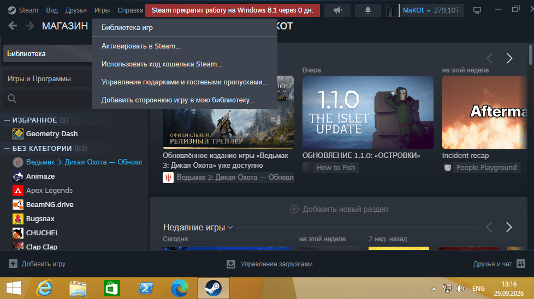This screenshot has height=299, width=534.
Task: Show previous news items with left chevron
Action: (490, 58)
